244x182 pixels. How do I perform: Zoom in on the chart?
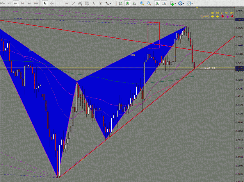coord(142,3)
